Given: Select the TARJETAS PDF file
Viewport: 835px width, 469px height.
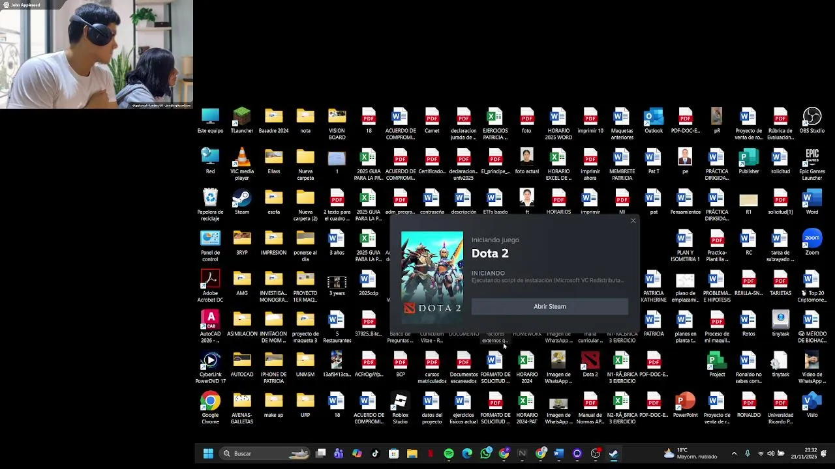Looking at the screenshot, I should (x=780, y=283).
